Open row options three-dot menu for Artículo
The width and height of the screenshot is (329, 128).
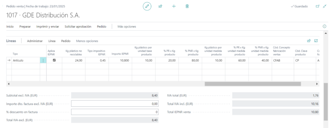point(43,60)
